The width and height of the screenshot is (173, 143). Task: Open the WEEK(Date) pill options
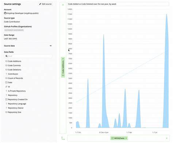click(x=118, y=138)
